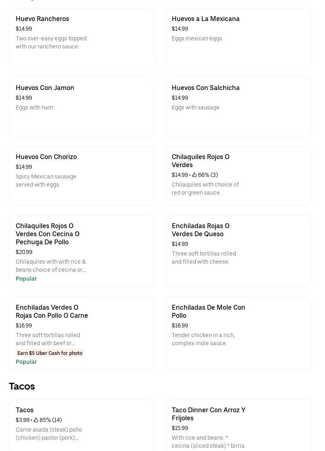Click the $20.99 price text
Image resolution: width=325 pixels, height=451 pixels.
(x=24, y=252)
